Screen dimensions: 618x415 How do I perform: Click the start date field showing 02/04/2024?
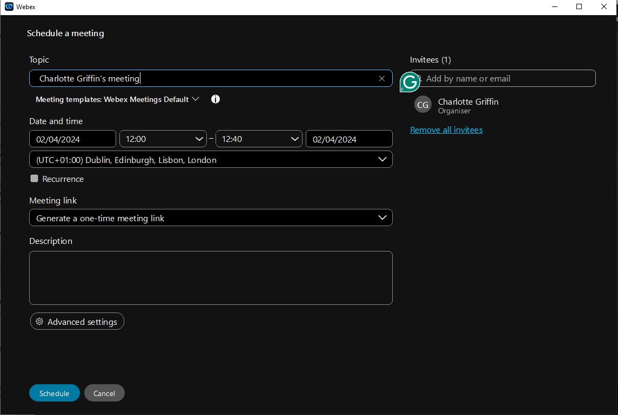[x=72, y=139]
